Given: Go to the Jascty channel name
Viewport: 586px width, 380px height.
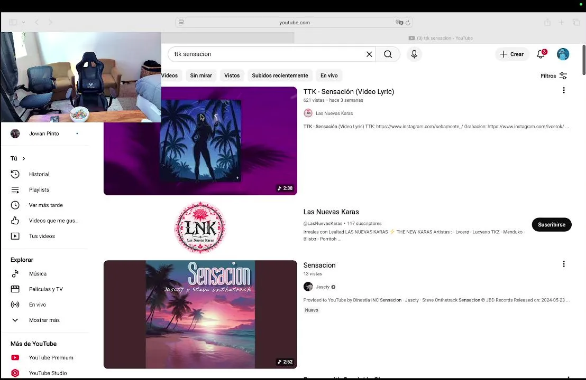Looking at the screenshot, I should pyautogui.click(x=323, y=287).
